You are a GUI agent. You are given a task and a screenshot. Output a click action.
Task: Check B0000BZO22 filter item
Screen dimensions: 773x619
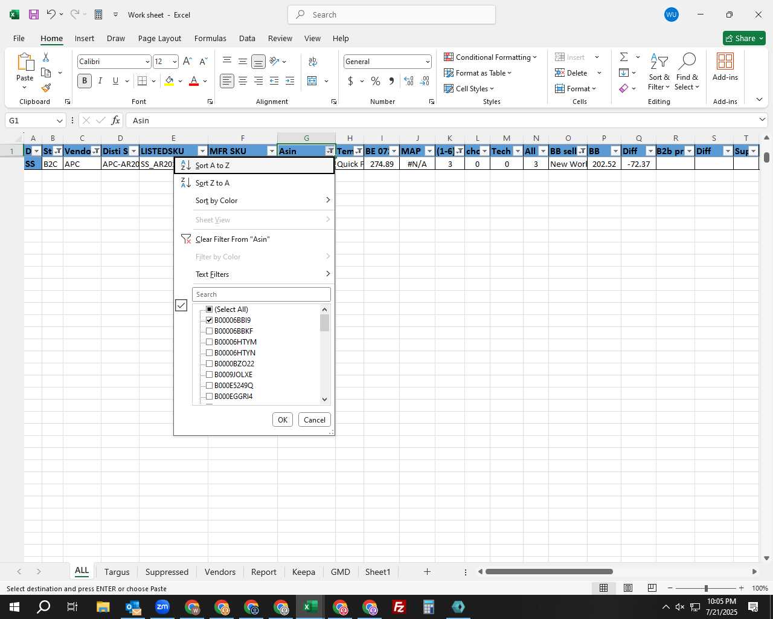pyautogui.click(x=210, y=364)
